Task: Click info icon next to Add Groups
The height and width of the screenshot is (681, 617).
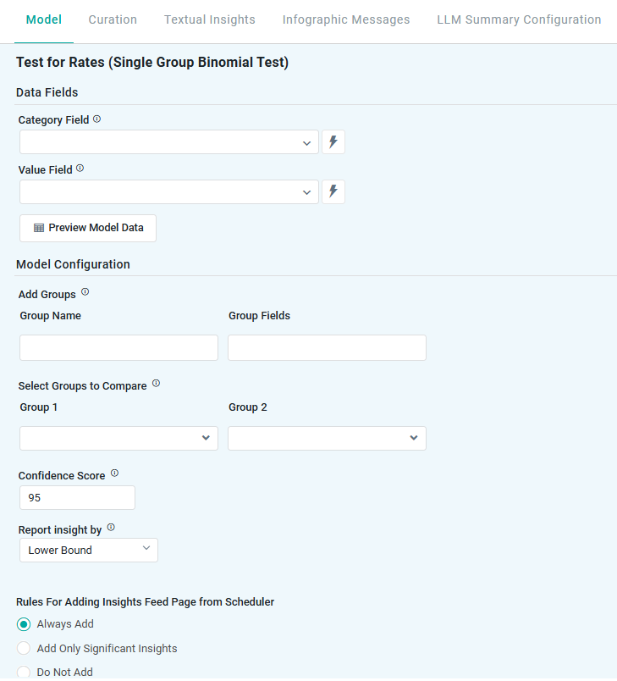Action: (x=85, y=292)
